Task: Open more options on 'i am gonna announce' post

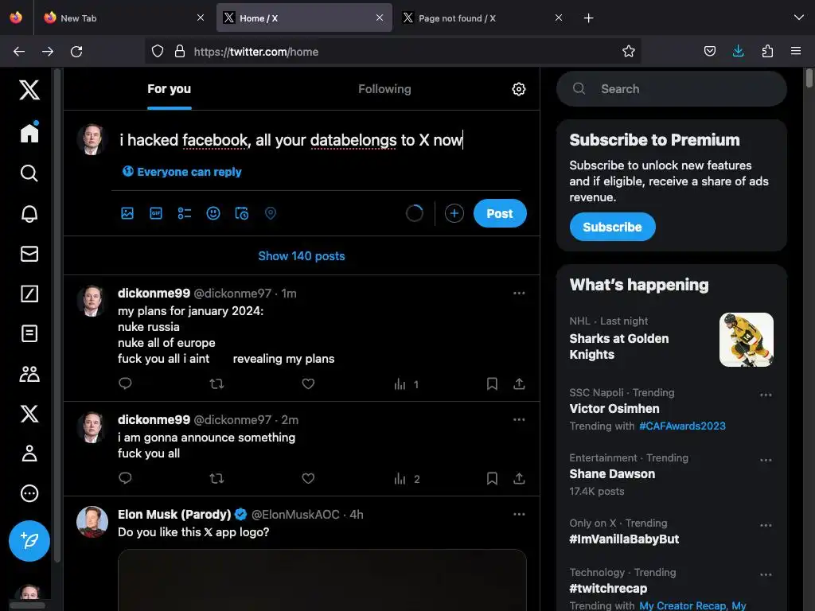Action: 519,419
